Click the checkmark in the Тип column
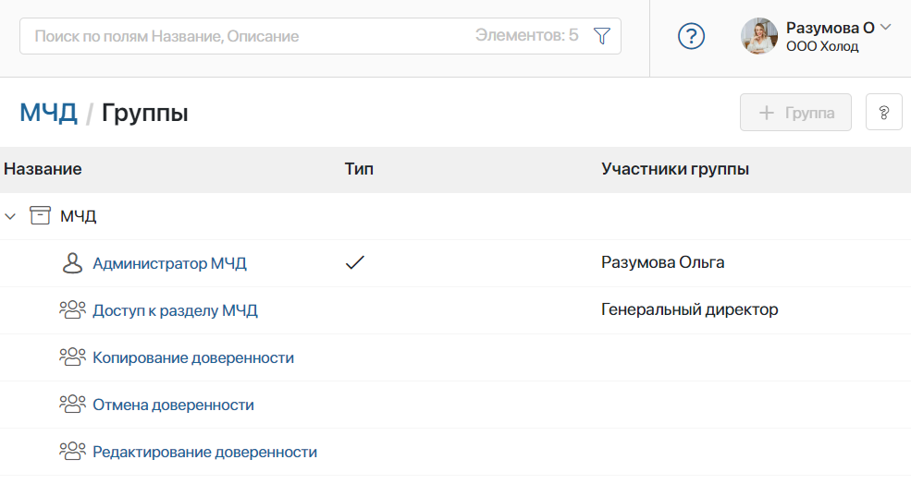The image size is (911, 484). point(355,263)
